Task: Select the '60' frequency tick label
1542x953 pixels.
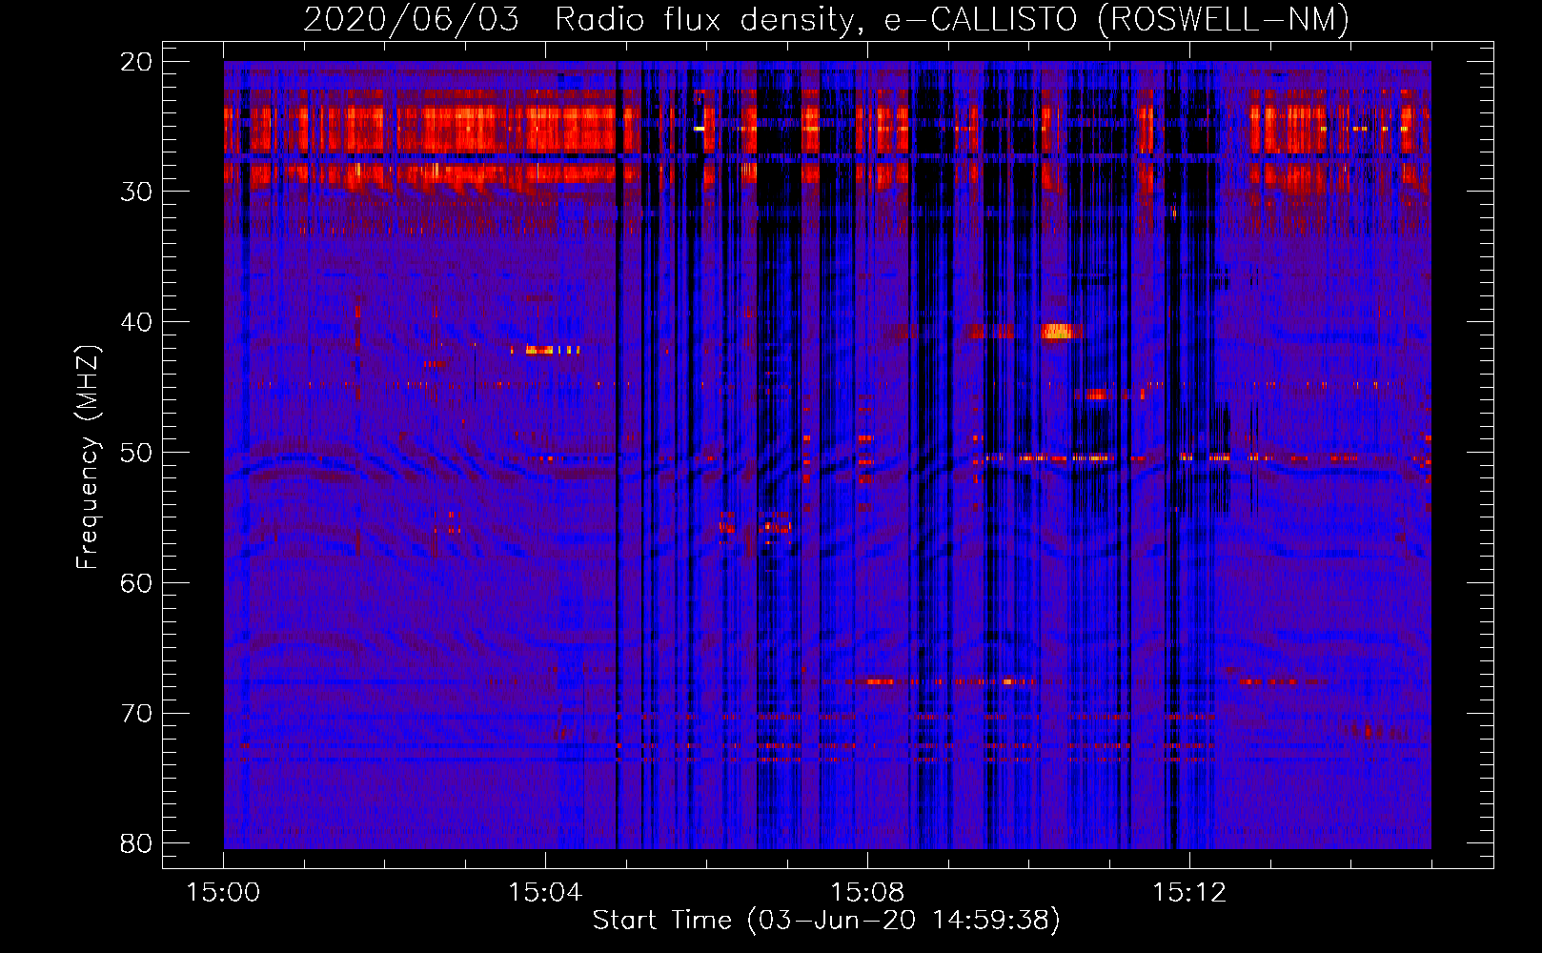Action: 136,583
